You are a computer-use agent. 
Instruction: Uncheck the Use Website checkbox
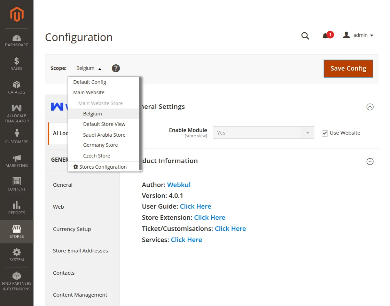point(325,133)
